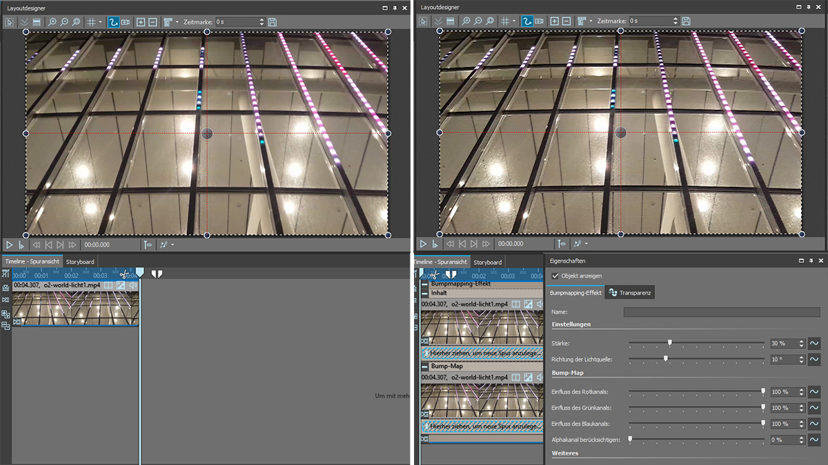Select the motion path tool in the right Layoutdesigner
The image size is (828, 465).
point(526,22)
